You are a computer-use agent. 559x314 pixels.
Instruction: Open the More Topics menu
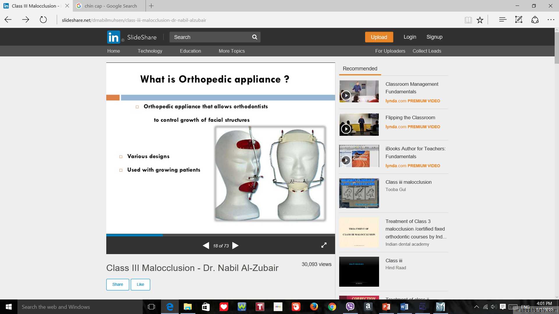231,51
